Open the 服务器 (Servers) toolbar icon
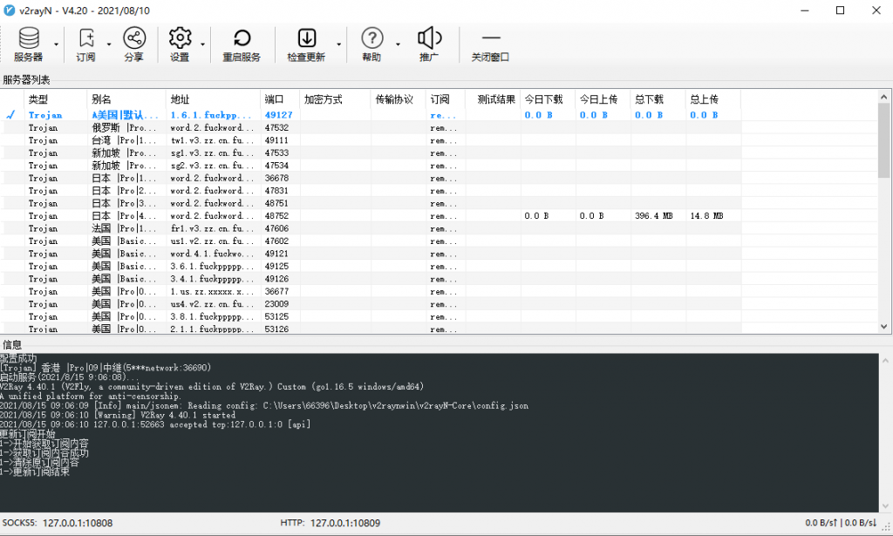Image resolution: width=893 pixels, height=536 pixels. click(x=29, y=38)
